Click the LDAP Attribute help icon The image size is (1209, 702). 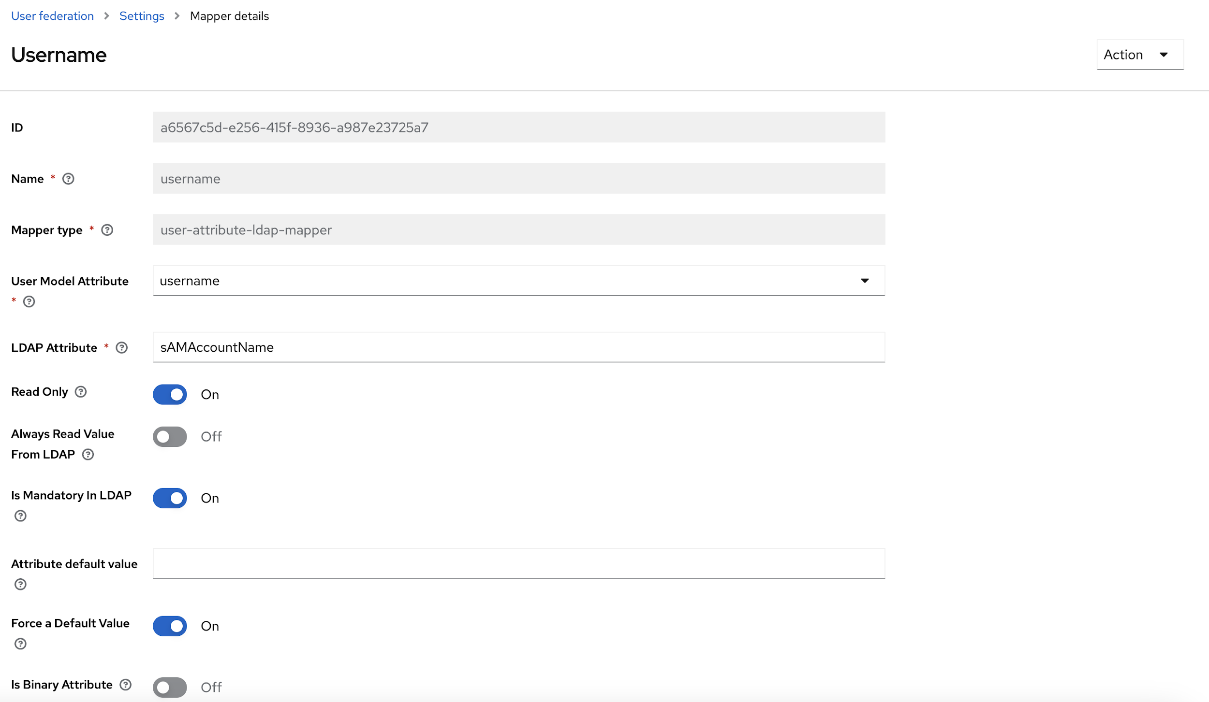[122, 347]
